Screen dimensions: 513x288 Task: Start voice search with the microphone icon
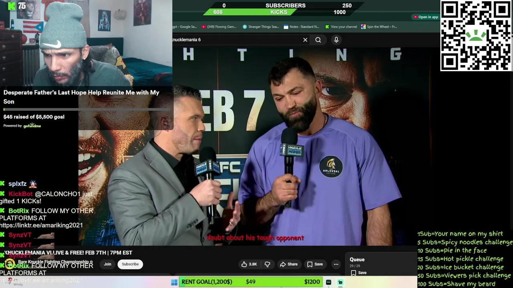(336, 40)
